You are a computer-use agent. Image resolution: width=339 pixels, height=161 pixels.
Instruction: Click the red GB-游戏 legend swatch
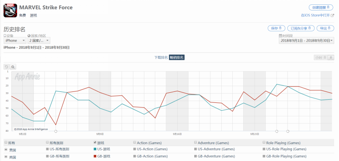pyautogui.click(x=95, y=156)
